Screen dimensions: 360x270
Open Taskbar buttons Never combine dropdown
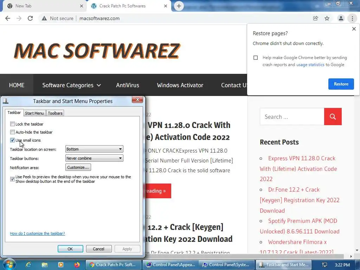pyautogui.click(x=94, y=158)
